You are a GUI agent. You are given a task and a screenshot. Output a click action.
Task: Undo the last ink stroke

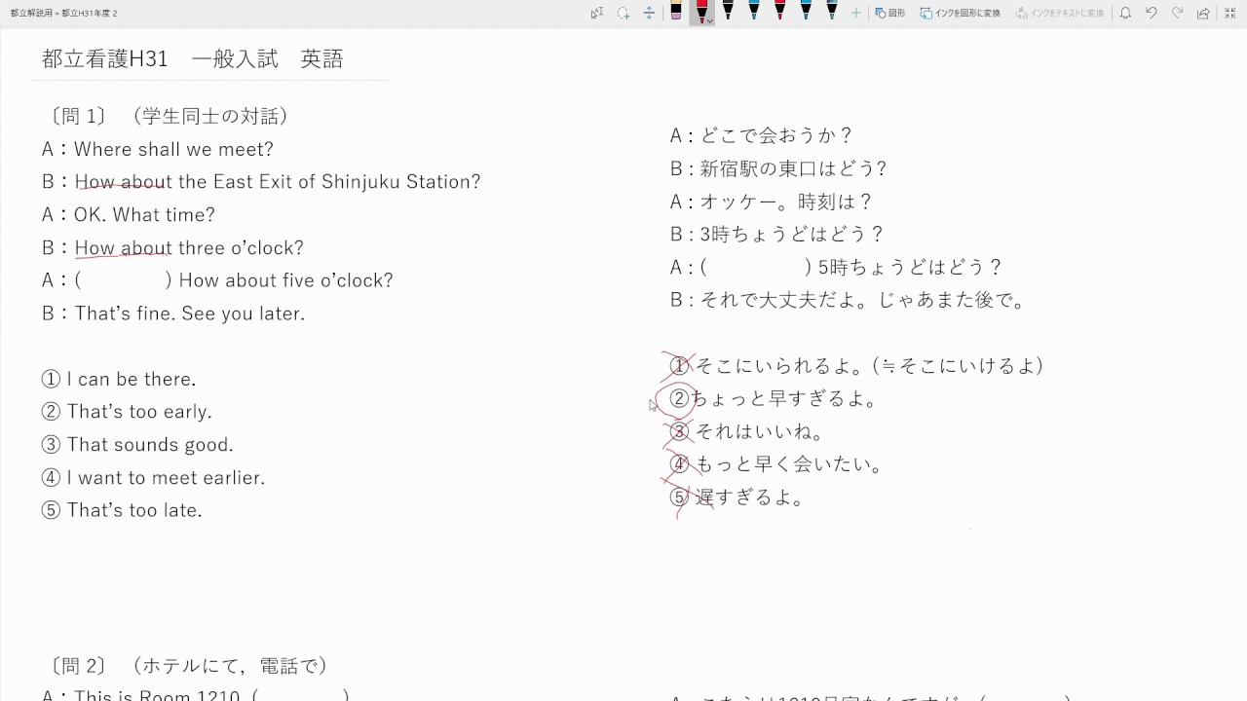pyautogui.click(x=1152, y=13)
